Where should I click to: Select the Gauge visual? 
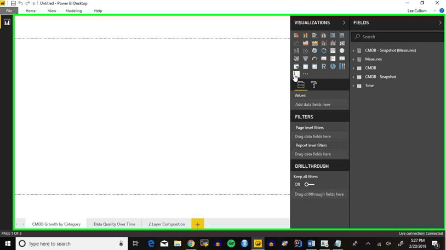315,59
